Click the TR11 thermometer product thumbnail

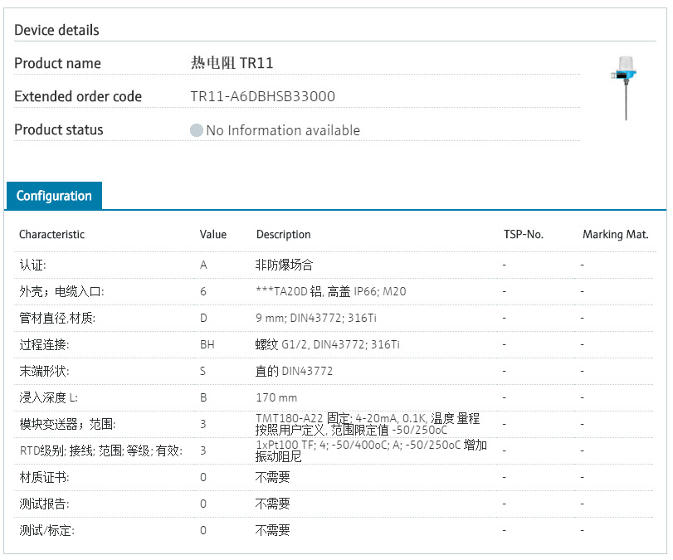625,88
